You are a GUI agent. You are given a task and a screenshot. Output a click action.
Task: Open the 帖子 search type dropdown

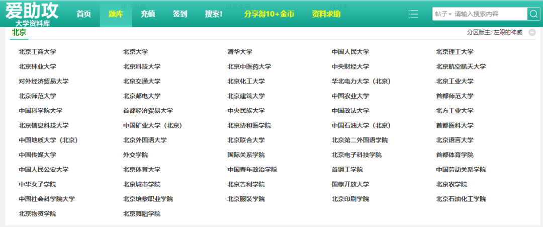[443, 14]
